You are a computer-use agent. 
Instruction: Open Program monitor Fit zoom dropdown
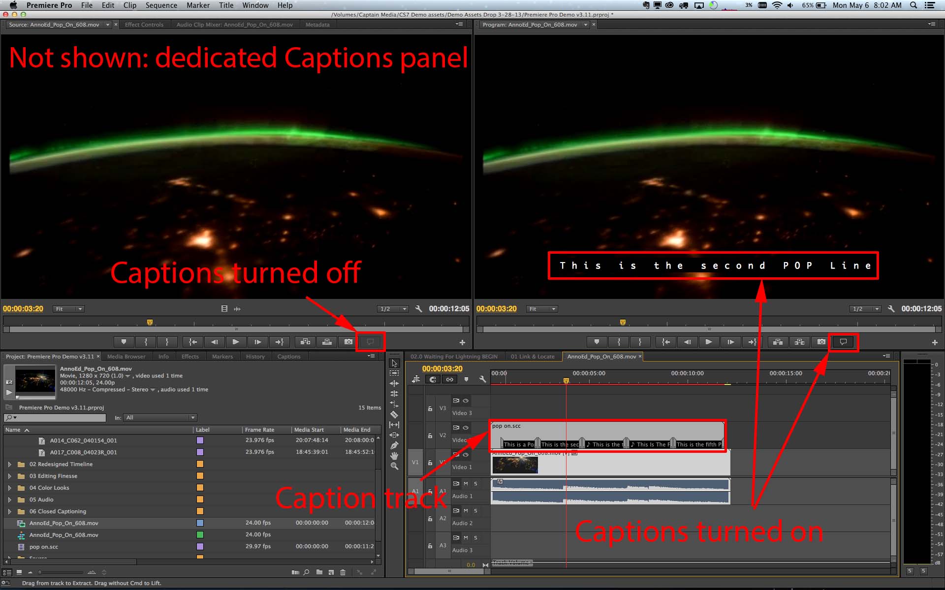(541, 309)
